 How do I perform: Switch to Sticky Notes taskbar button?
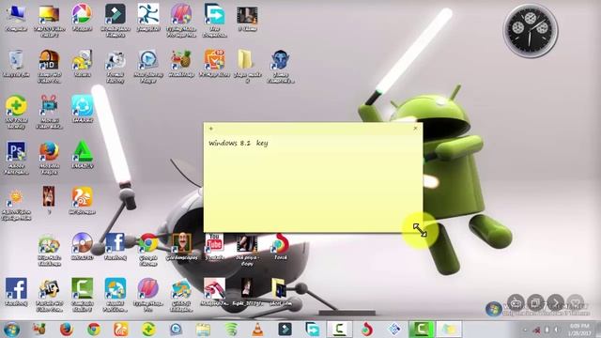[x=449, y=330]
